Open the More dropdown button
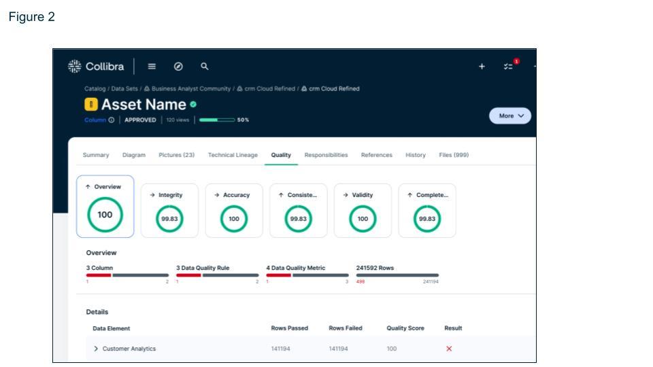Image resolution: width=653 pixels, height=367 pixels. coord(510,116)
